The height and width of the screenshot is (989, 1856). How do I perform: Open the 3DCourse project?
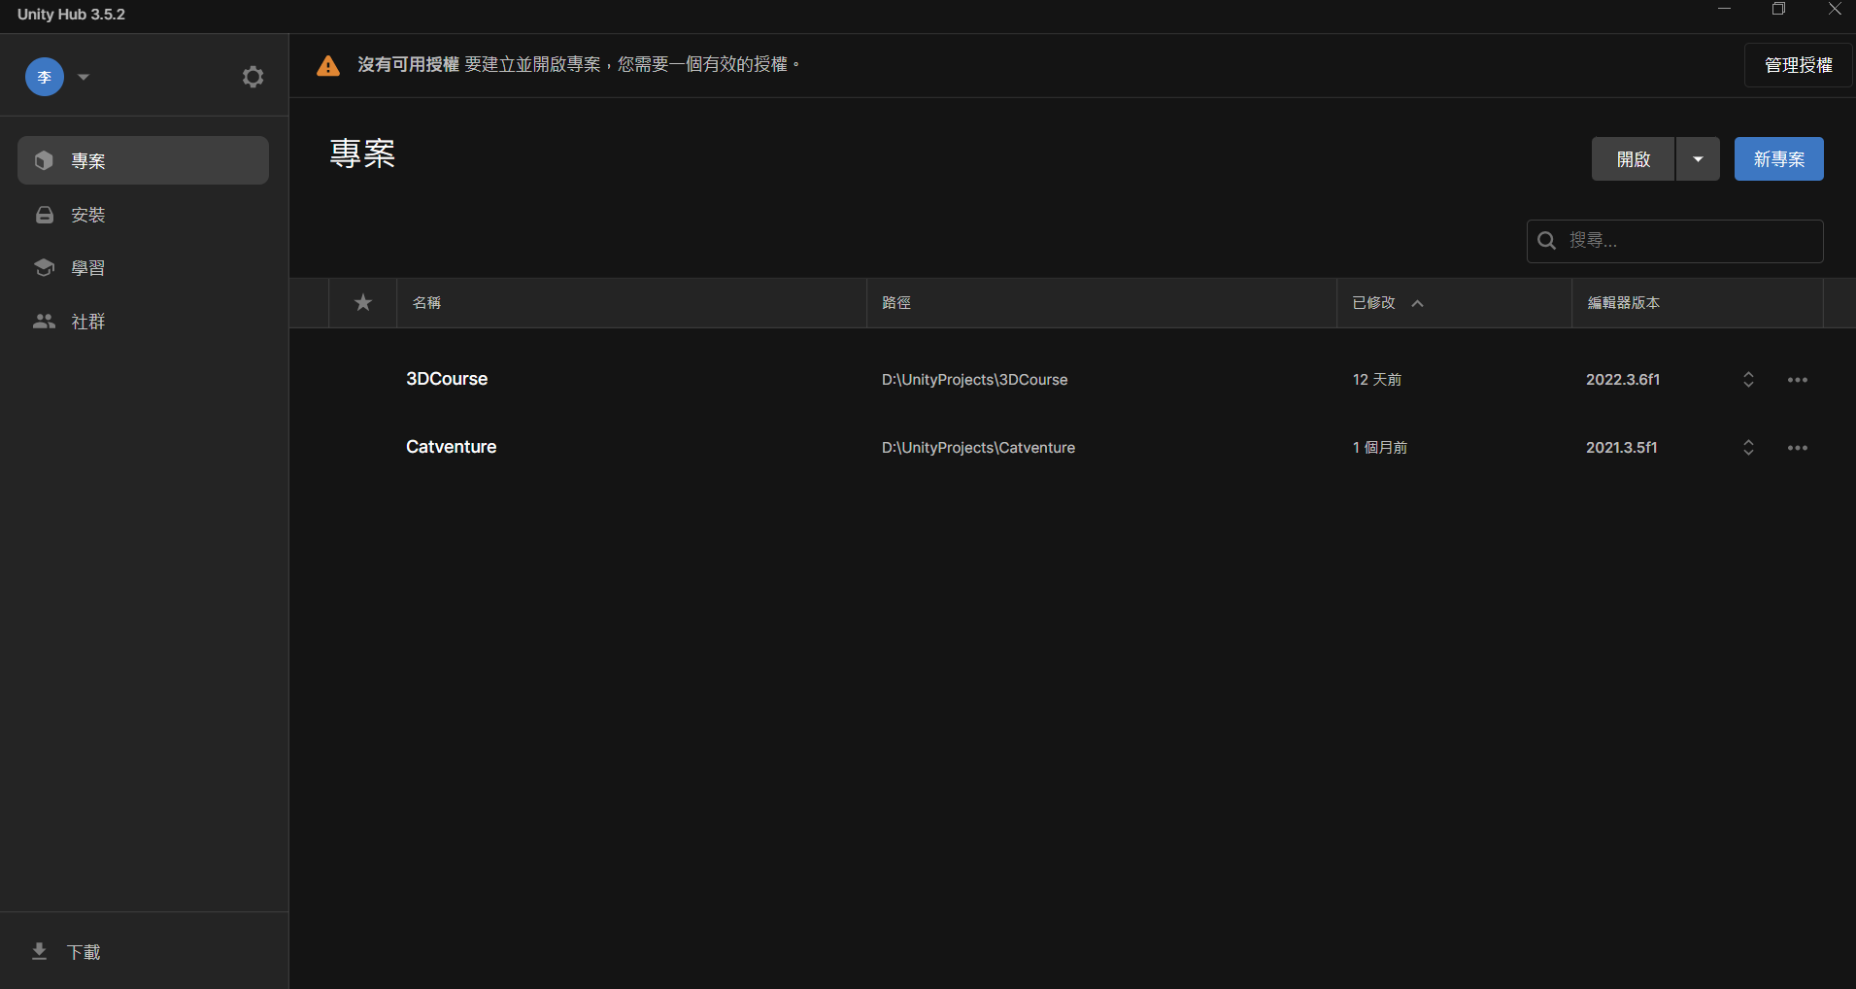pos(447,379)
